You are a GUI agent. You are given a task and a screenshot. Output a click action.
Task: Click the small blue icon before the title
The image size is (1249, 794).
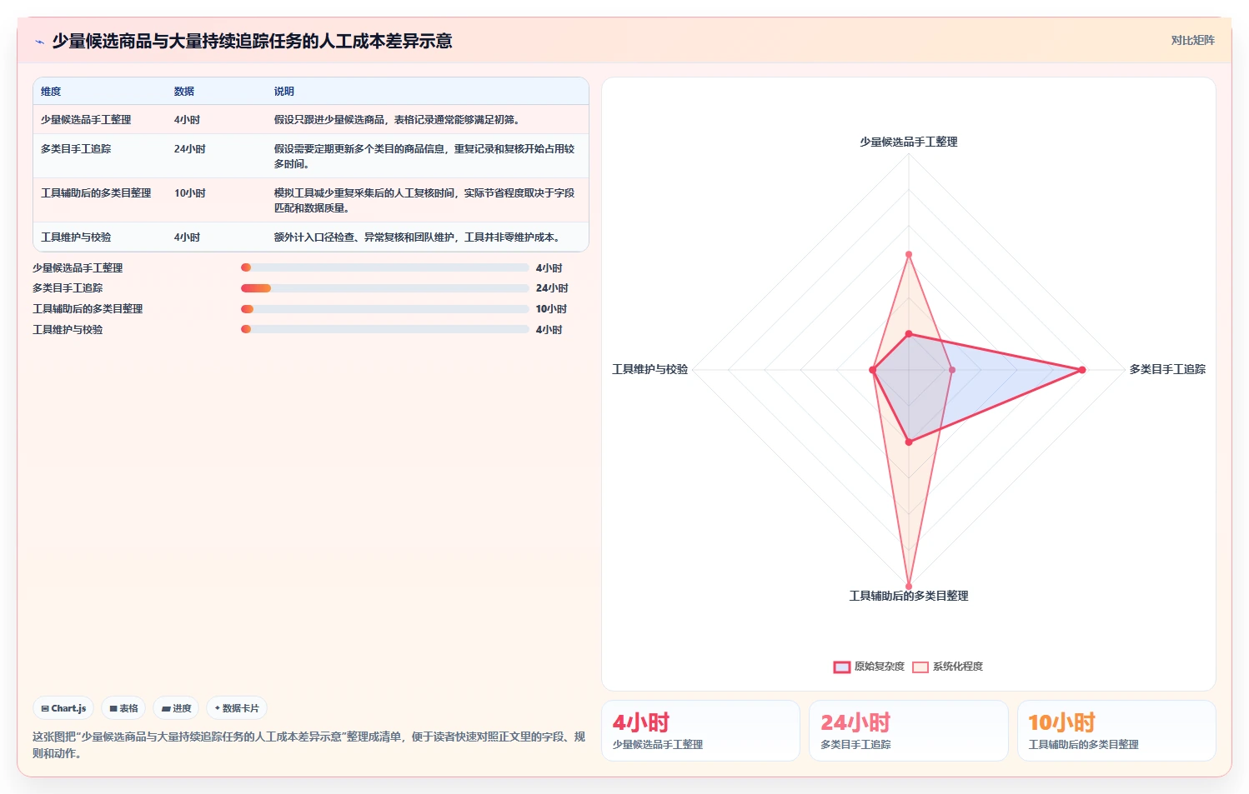click(x=39, y=42)
